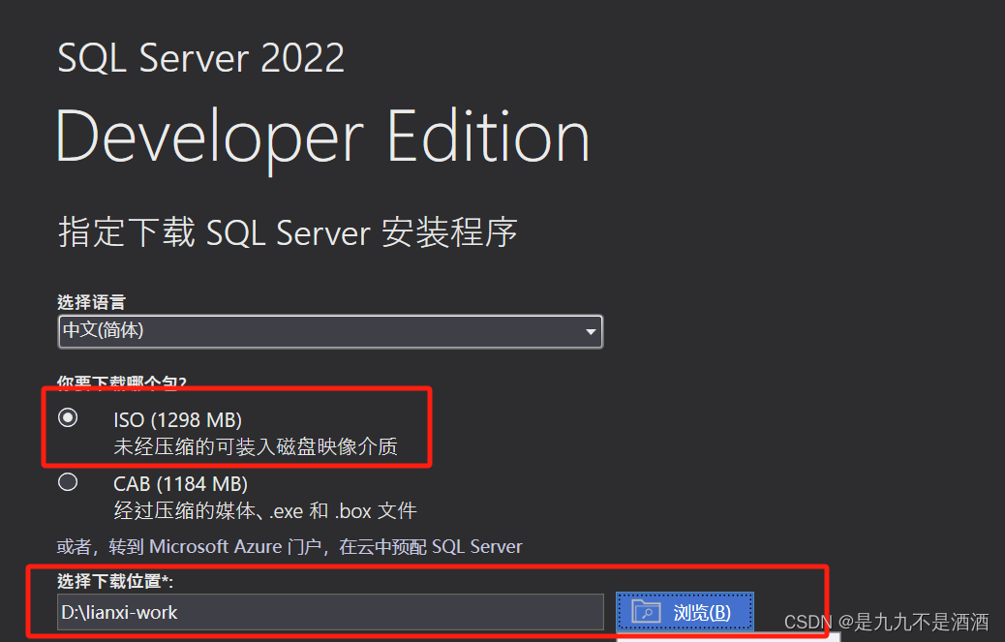
Task: Click the SQL Server 2022 title text
Action: click(x=201, y=58)
